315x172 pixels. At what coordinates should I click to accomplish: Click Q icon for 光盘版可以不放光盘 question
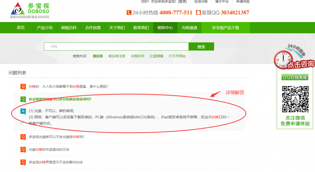pos(23,137)
